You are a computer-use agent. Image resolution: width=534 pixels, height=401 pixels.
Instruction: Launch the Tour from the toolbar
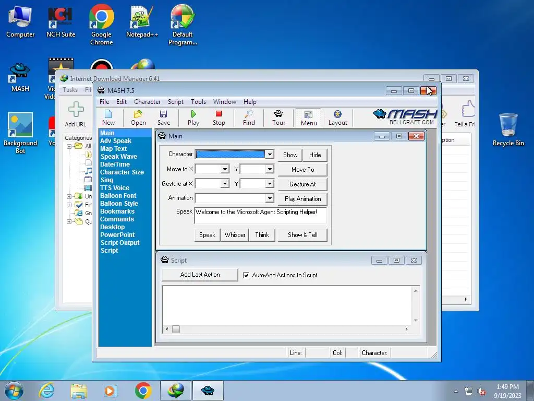click(x=278, y=117)
